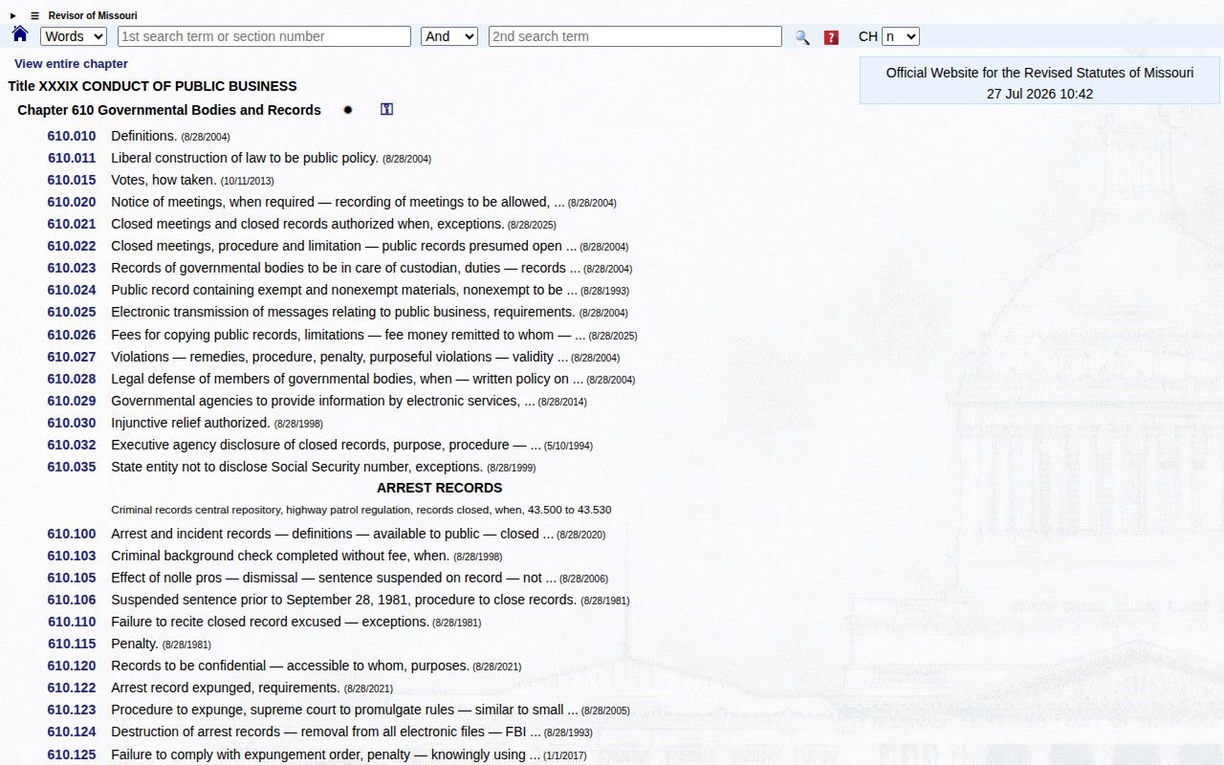
Task: Click the magnifying glass search icon
Action: 802,37
